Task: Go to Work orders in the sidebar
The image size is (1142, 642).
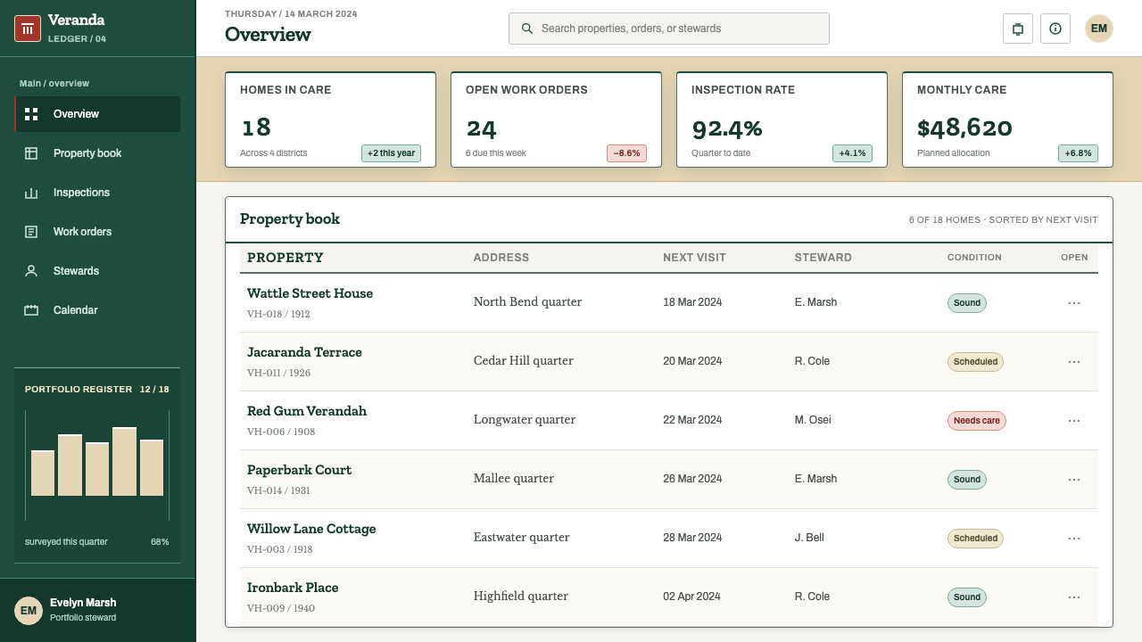Action: pyautogui.click(x=97, y=232)
